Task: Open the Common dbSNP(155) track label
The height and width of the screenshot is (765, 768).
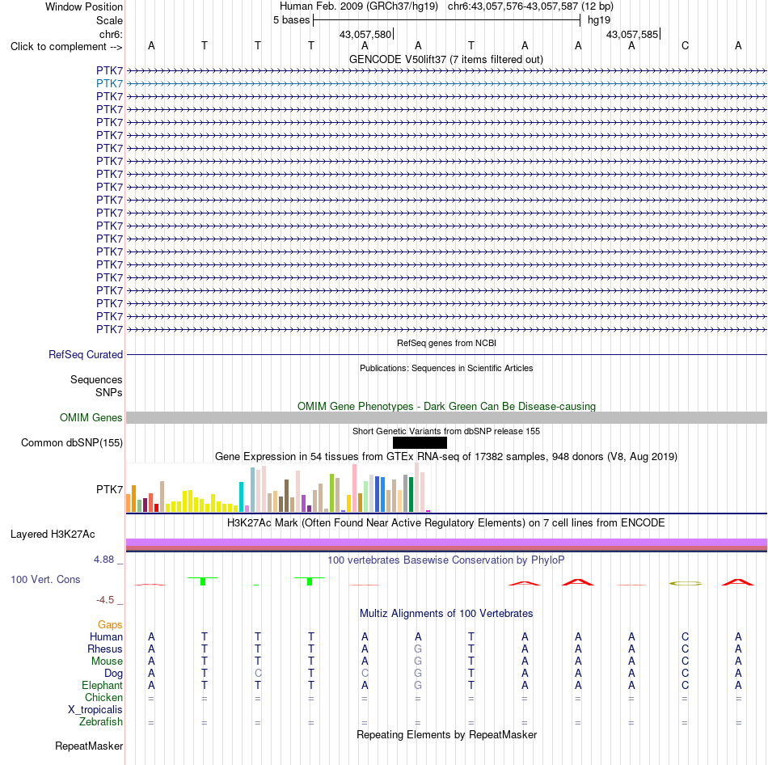Action: point(71,443)
